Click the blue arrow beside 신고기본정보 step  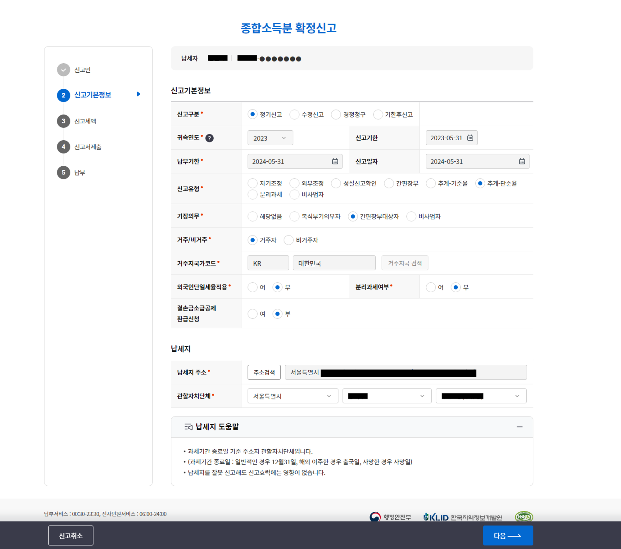click(138, 94)
